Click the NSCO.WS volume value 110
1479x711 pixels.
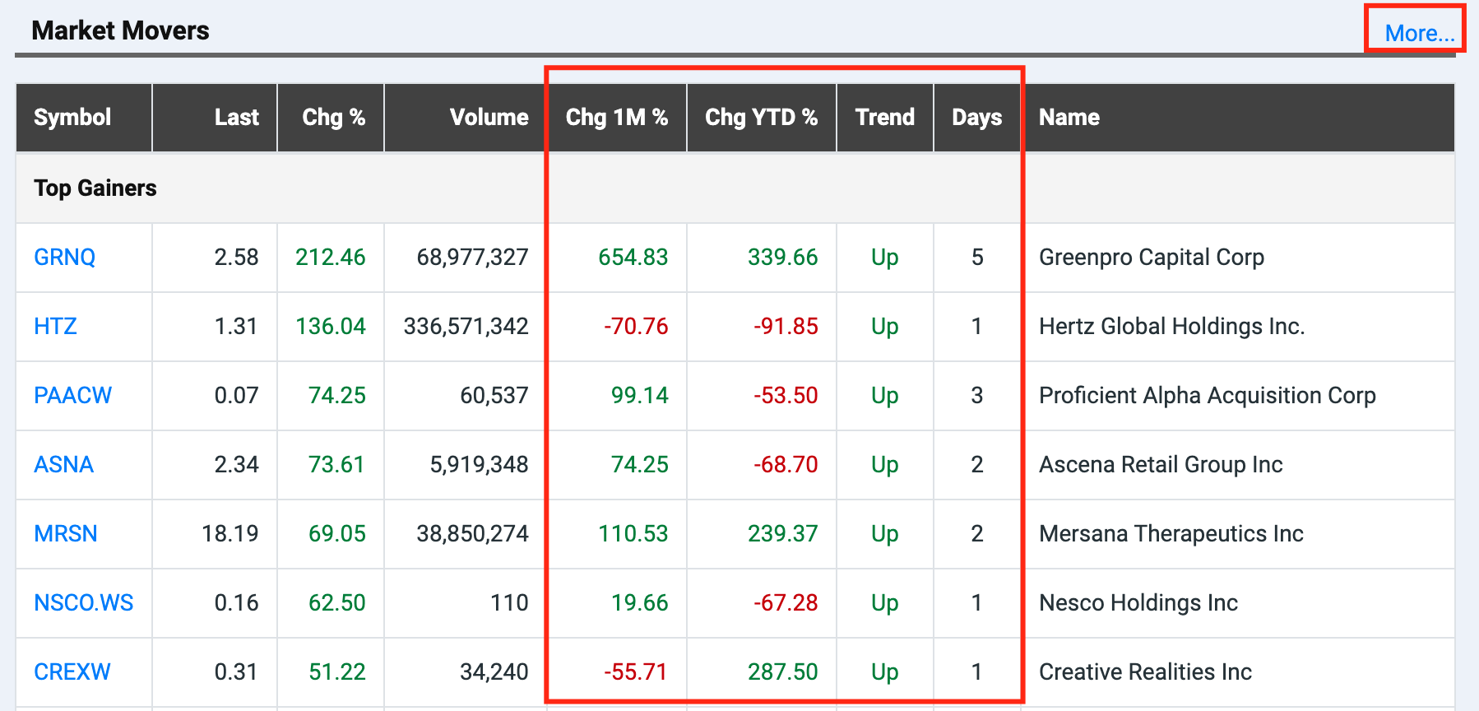pyautogui.click(x=510, y=603)
